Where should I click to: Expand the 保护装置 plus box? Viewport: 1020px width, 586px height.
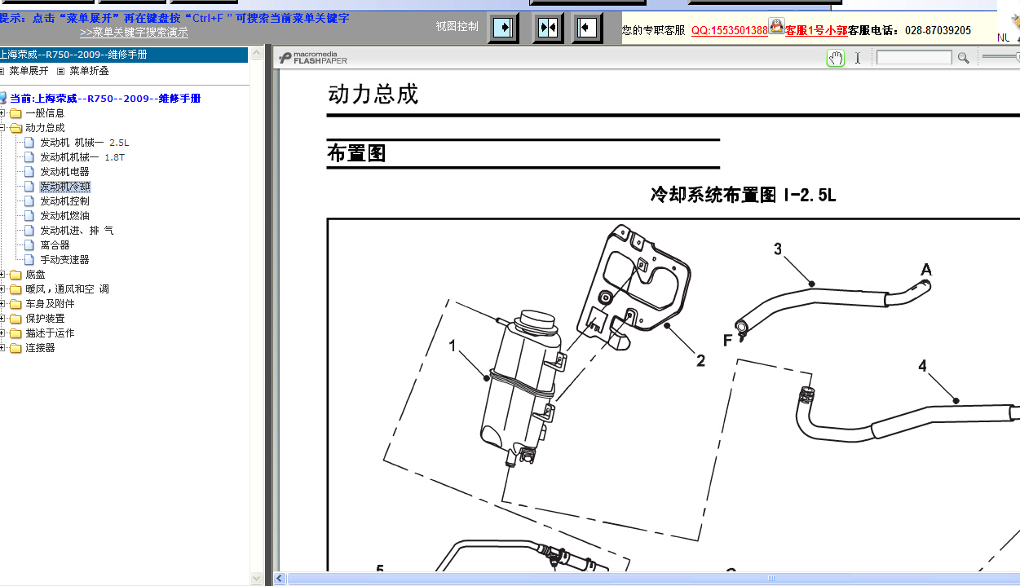[x=3, y=319]
